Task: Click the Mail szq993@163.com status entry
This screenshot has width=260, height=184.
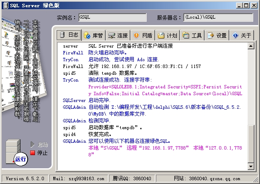Action: 78,179
